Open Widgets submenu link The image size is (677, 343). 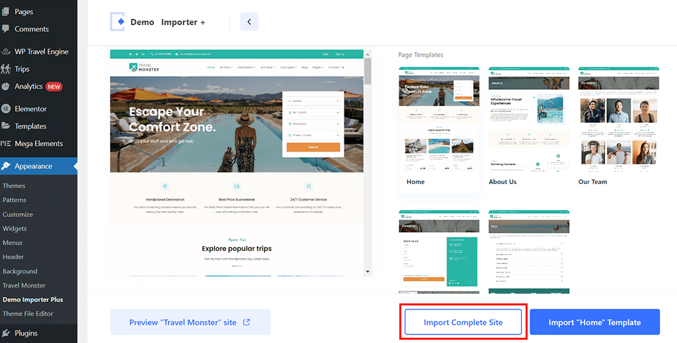(15, 228)
